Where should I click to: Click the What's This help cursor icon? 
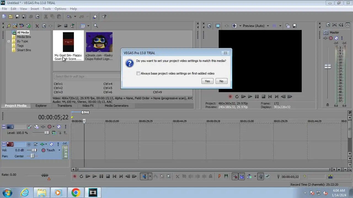[104, 16]
